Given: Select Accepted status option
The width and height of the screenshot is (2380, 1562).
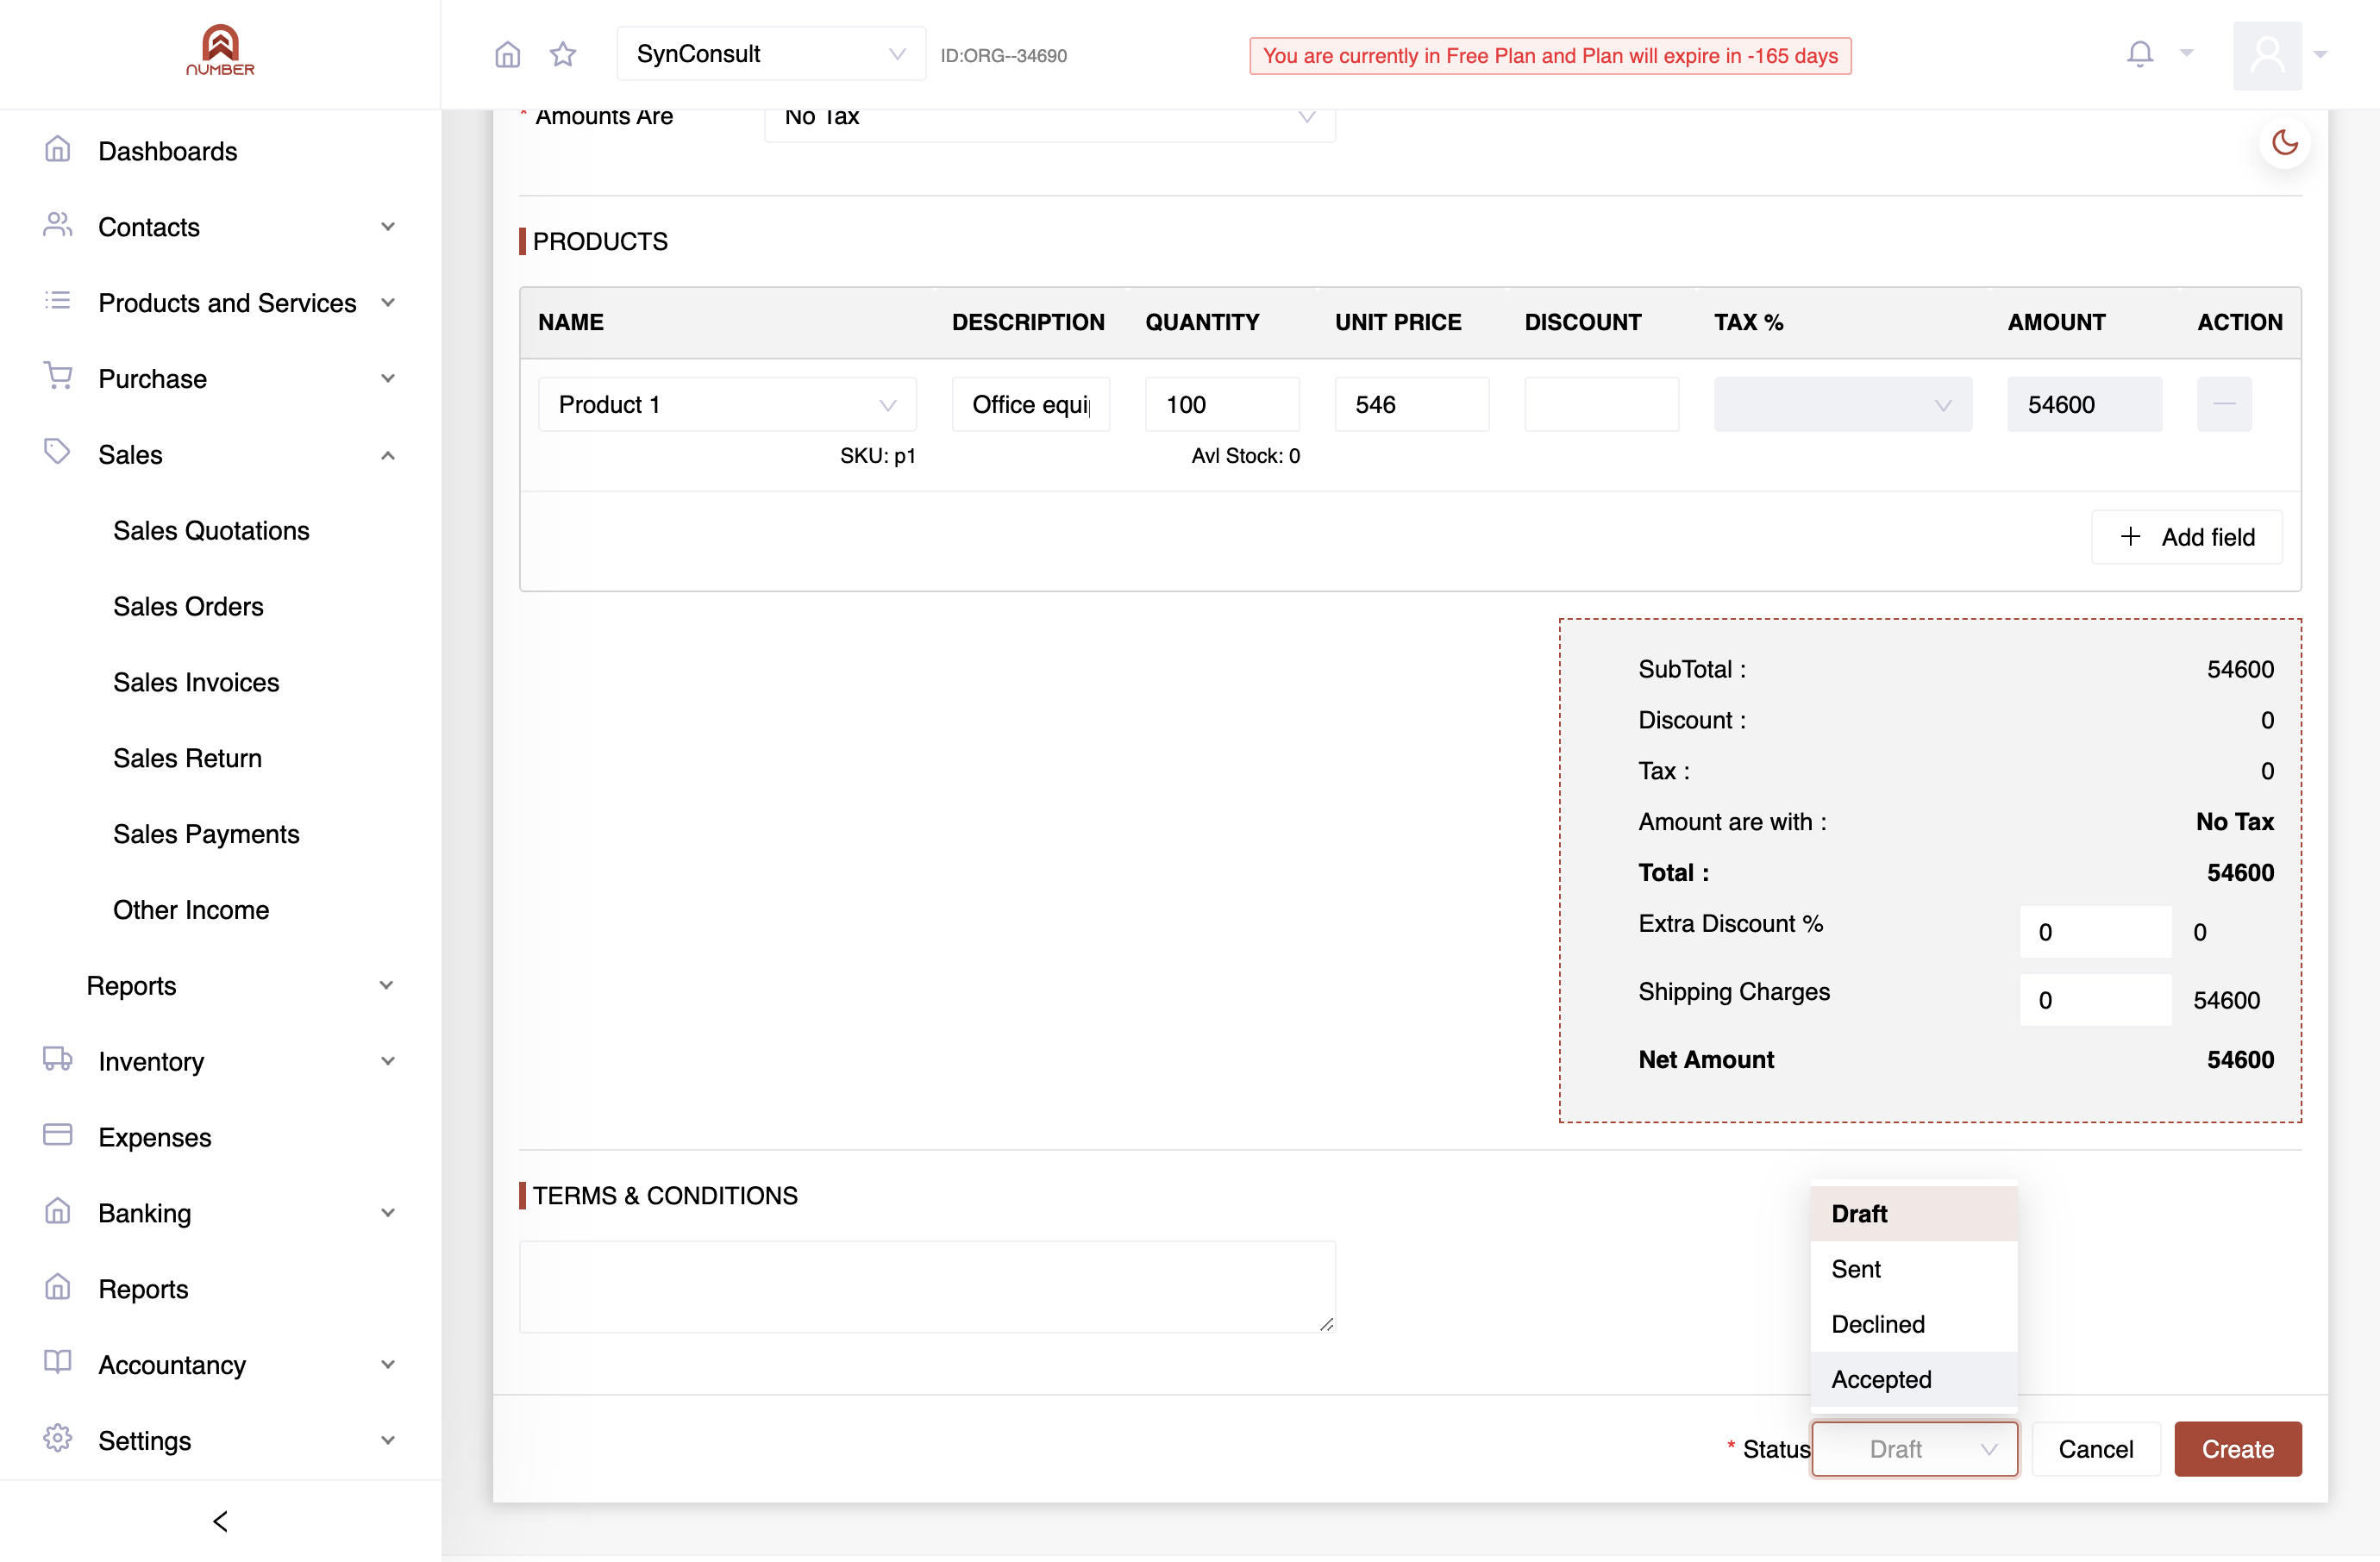Looking at the screenshot, I should (x=1913, y=1379).
